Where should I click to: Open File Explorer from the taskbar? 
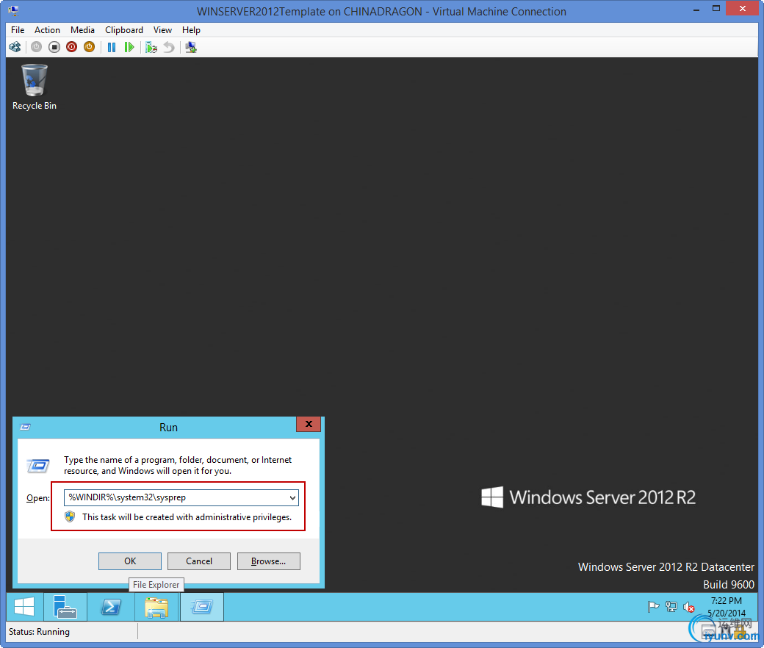(x=156, y=607)
